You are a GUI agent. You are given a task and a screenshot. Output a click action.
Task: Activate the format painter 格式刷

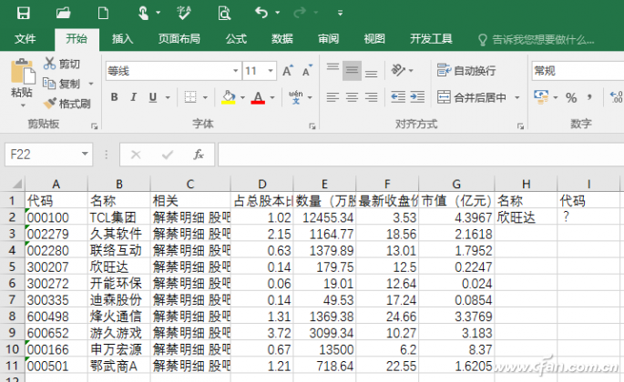point(66,104)
